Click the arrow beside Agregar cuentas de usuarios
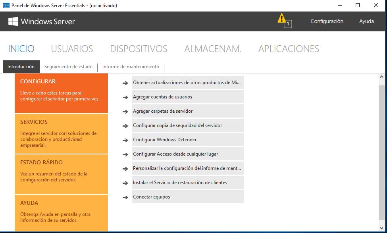387x233 pixels. [x=125, y=96]
